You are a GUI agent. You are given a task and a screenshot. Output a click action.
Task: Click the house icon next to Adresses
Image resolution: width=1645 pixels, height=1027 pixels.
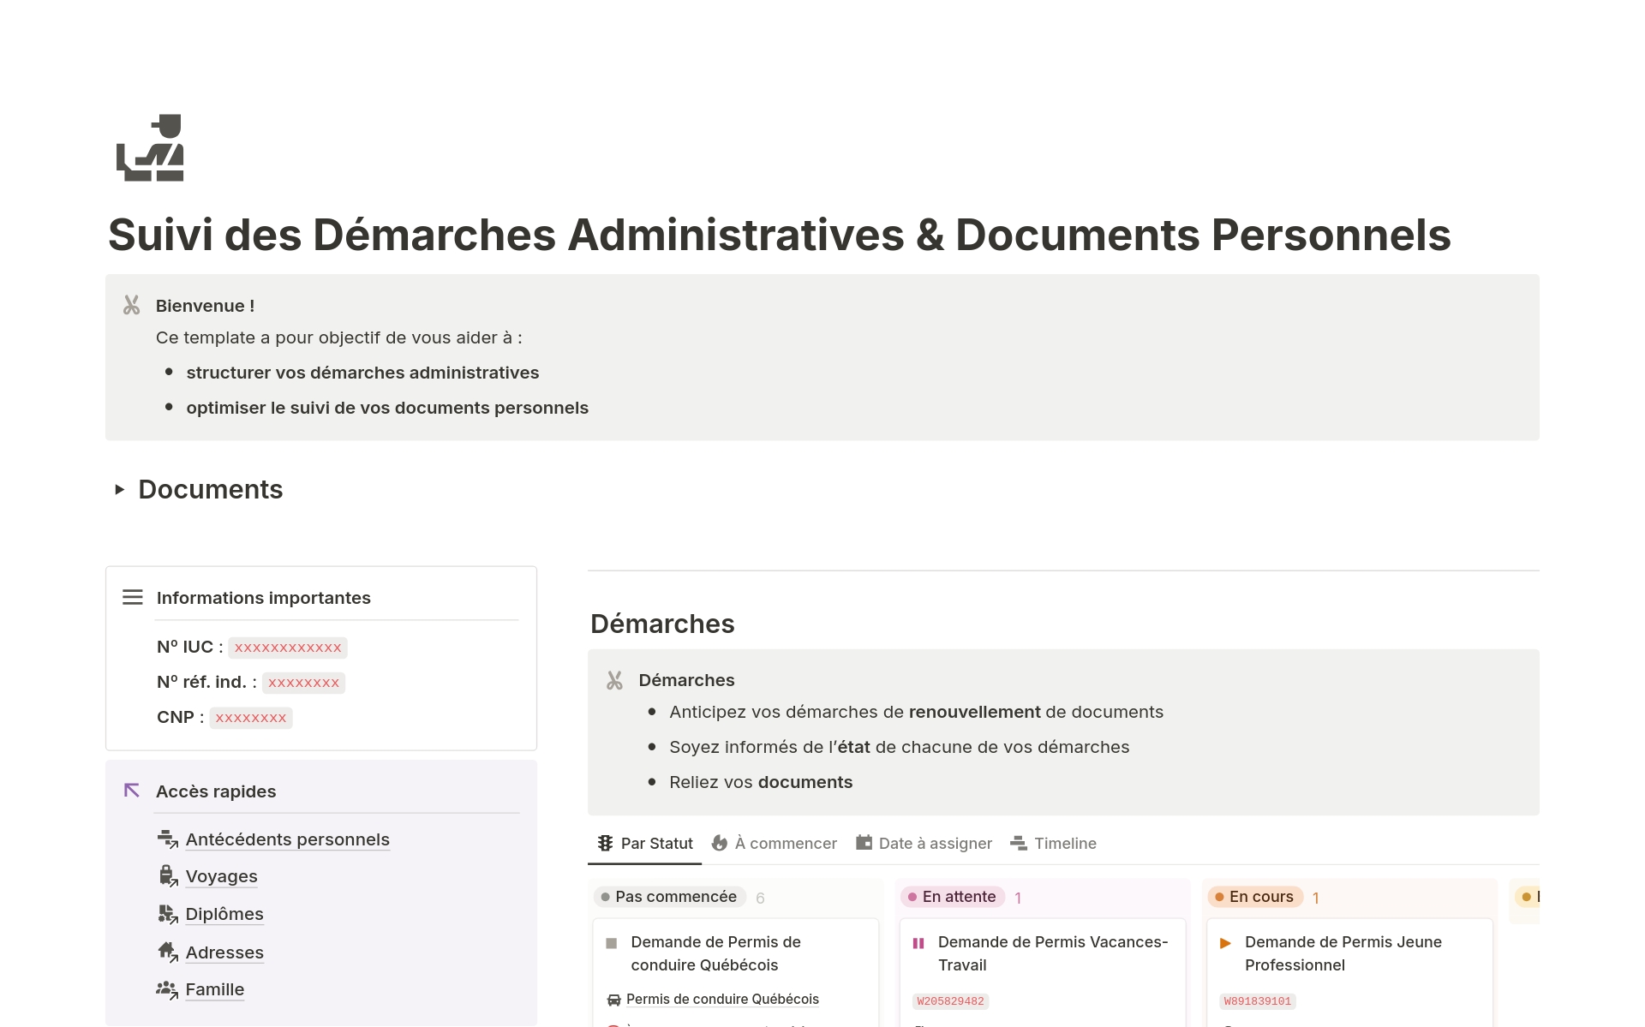pyautogui.click(x=168, y=952)
